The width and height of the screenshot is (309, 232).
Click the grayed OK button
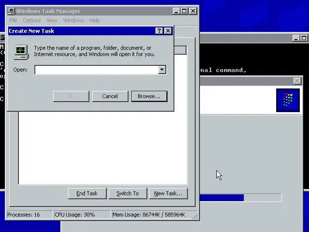(x=71, y=96)
